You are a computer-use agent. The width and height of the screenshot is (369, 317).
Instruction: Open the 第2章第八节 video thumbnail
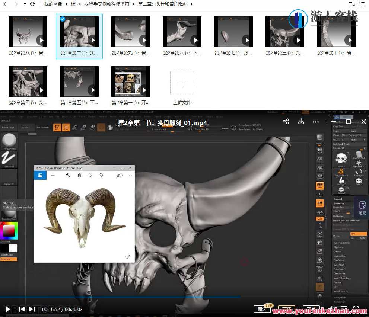(x=28, y=31)
